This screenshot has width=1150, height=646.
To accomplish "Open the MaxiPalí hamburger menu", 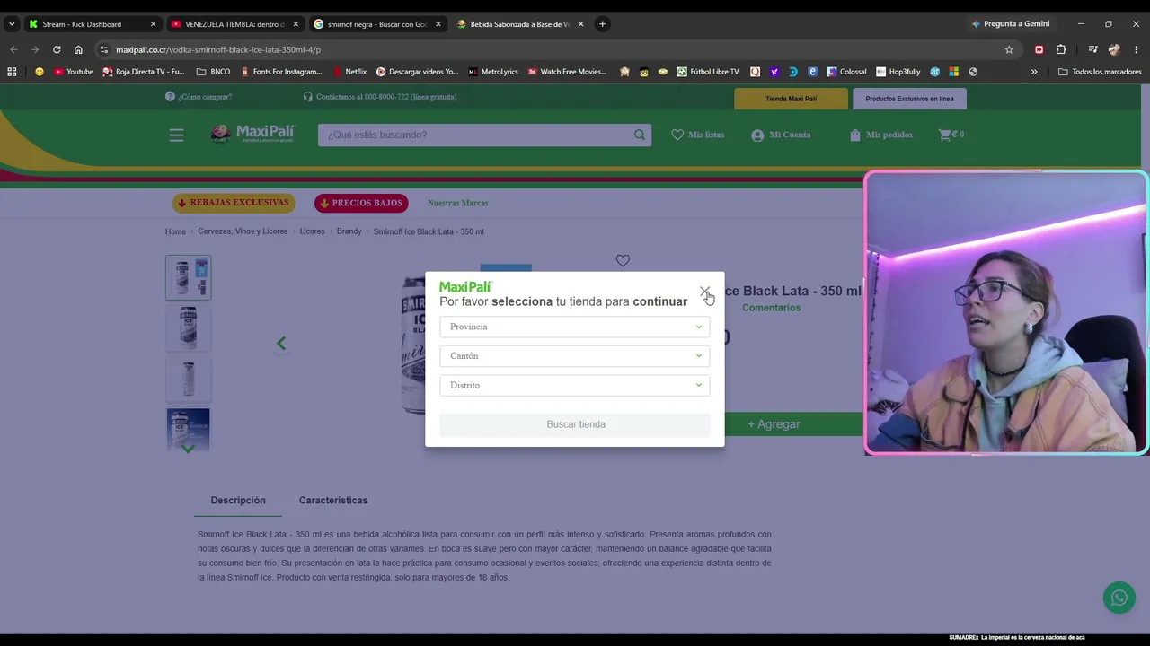I will click(x=176, y=135).
